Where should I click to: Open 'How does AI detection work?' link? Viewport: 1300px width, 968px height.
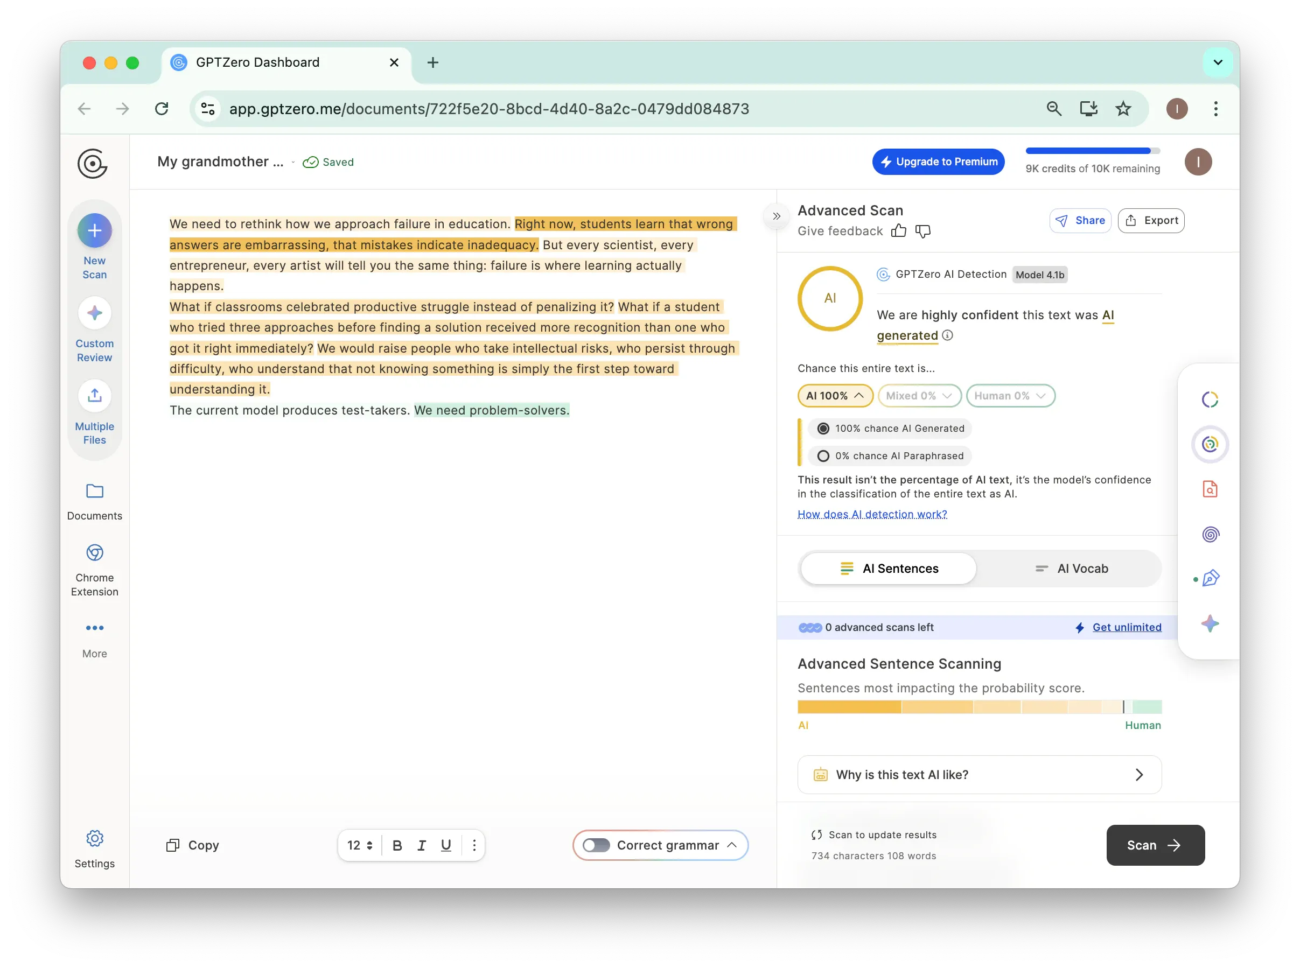click(x=871, y=514)
